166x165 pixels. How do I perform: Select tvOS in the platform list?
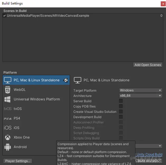pyautogui.click(x=36, y=109)
